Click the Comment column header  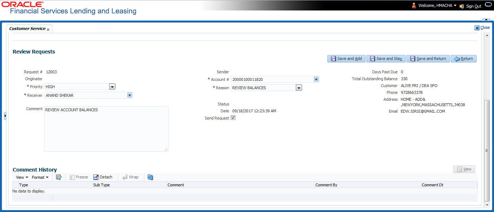pyautogui.click(x=240, y=185)
